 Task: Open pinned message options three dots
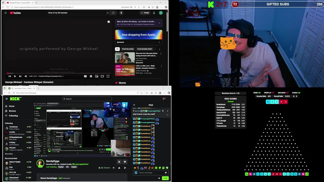tap(167, 111)
